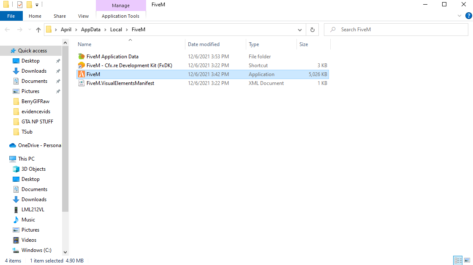
Task: Click the navigation pane scroll up arrow
Action: (65, 43)
